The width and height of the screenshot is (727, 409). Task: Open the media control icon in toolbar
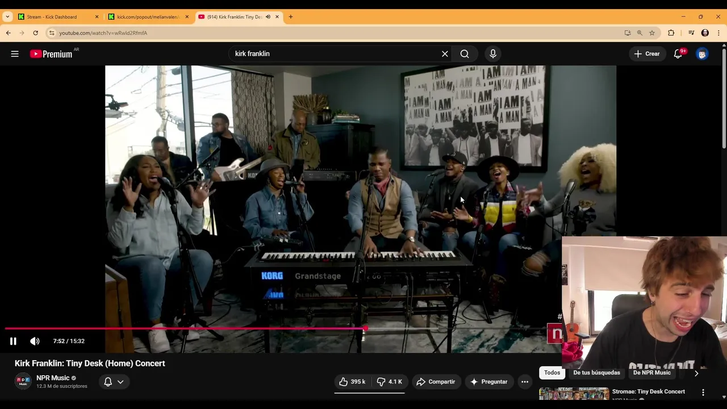coord(691,33)
